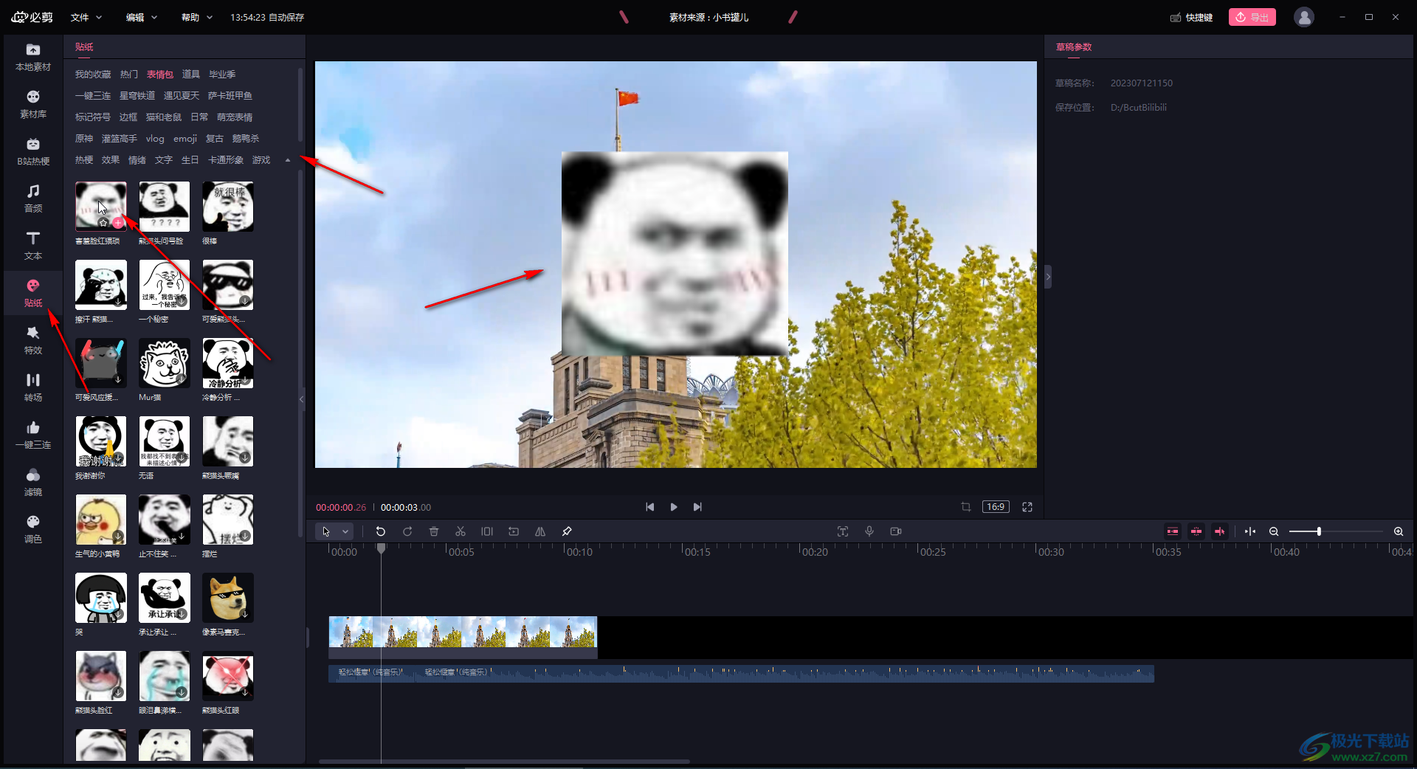Start voice recording with microphone icon
This screenshot has width=1417, height=769.
[x=869, y=531]
